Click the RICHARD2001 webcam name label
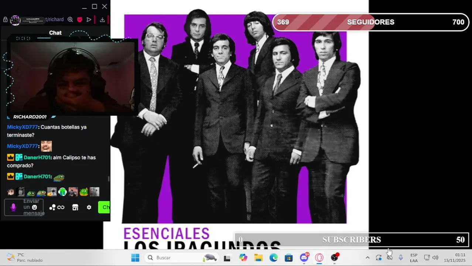Viewport: 472px width, 266px height. pos(30,117)
